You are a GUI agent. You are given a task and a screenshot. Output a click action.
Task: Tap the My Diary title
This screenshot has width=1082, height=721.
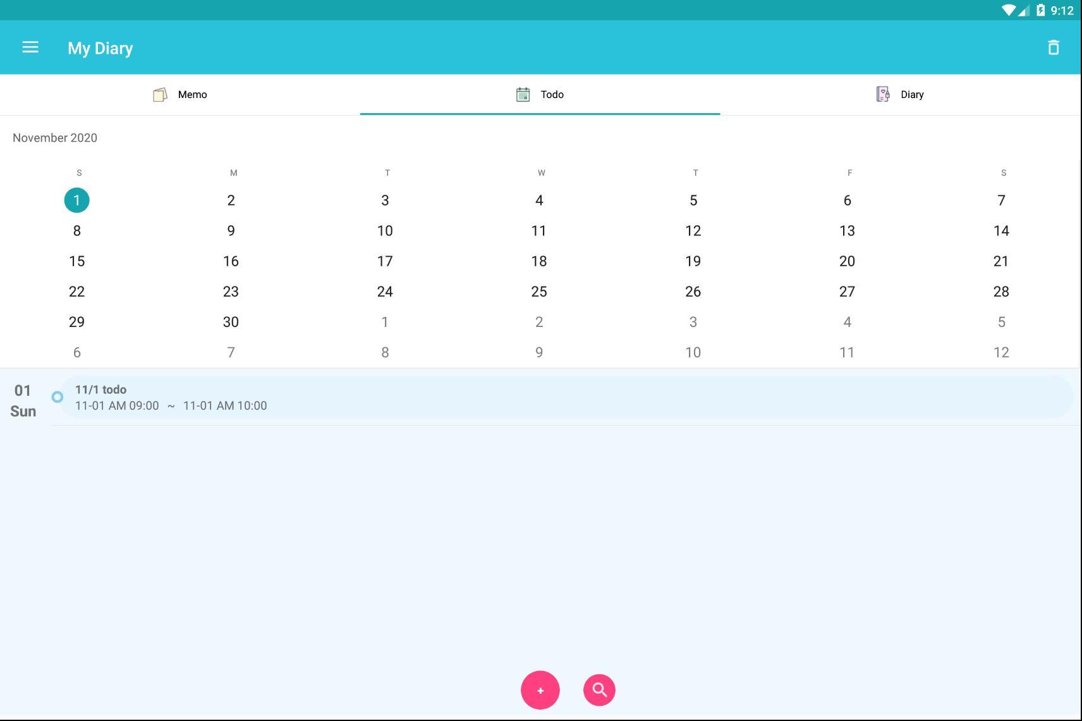pos(100,48)
